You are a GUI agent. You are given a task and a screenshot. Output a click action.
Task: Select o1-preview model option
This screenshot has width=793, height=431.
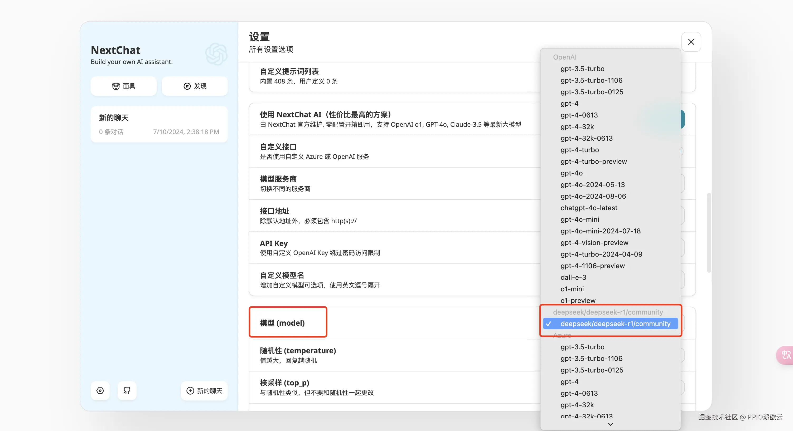click(578, 300)
